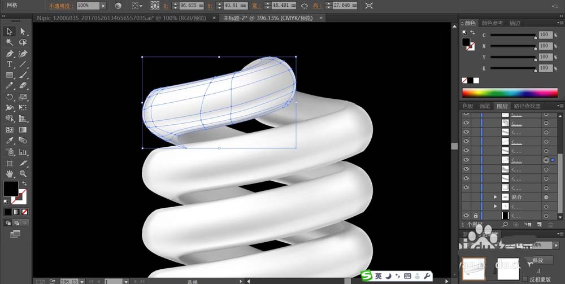Select the Rotate tool
This screenshot has height=284, width=565.
click(x=10, y=97)
